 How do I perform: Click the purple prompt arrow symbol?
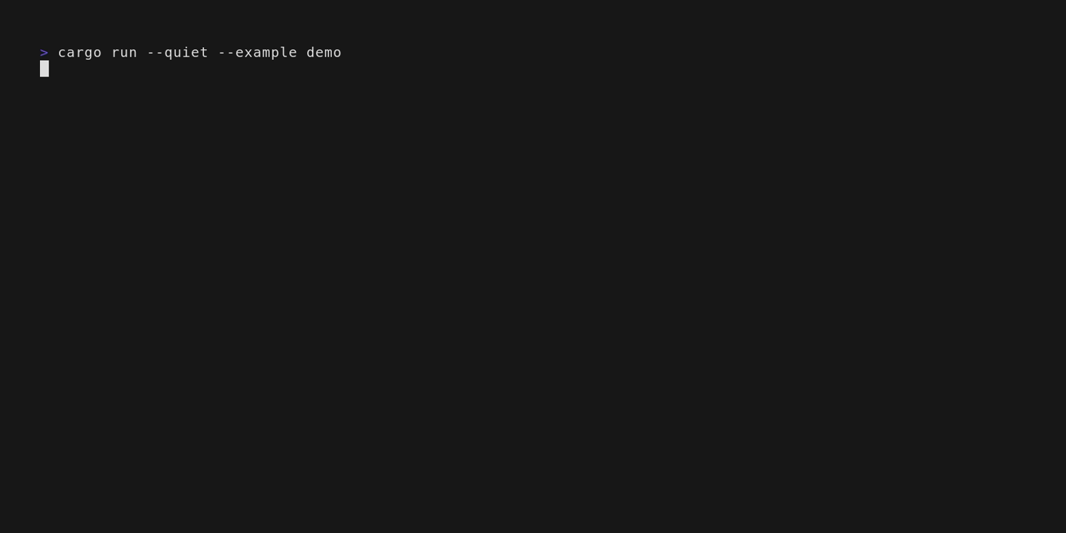coord(44,53)
